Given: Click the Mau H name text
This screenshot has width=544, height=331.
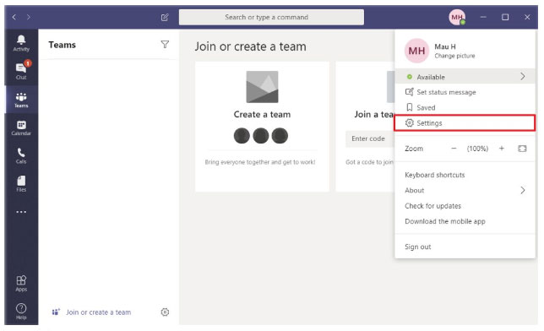Looking at the screenshot, I should click(x=445, y=46).
